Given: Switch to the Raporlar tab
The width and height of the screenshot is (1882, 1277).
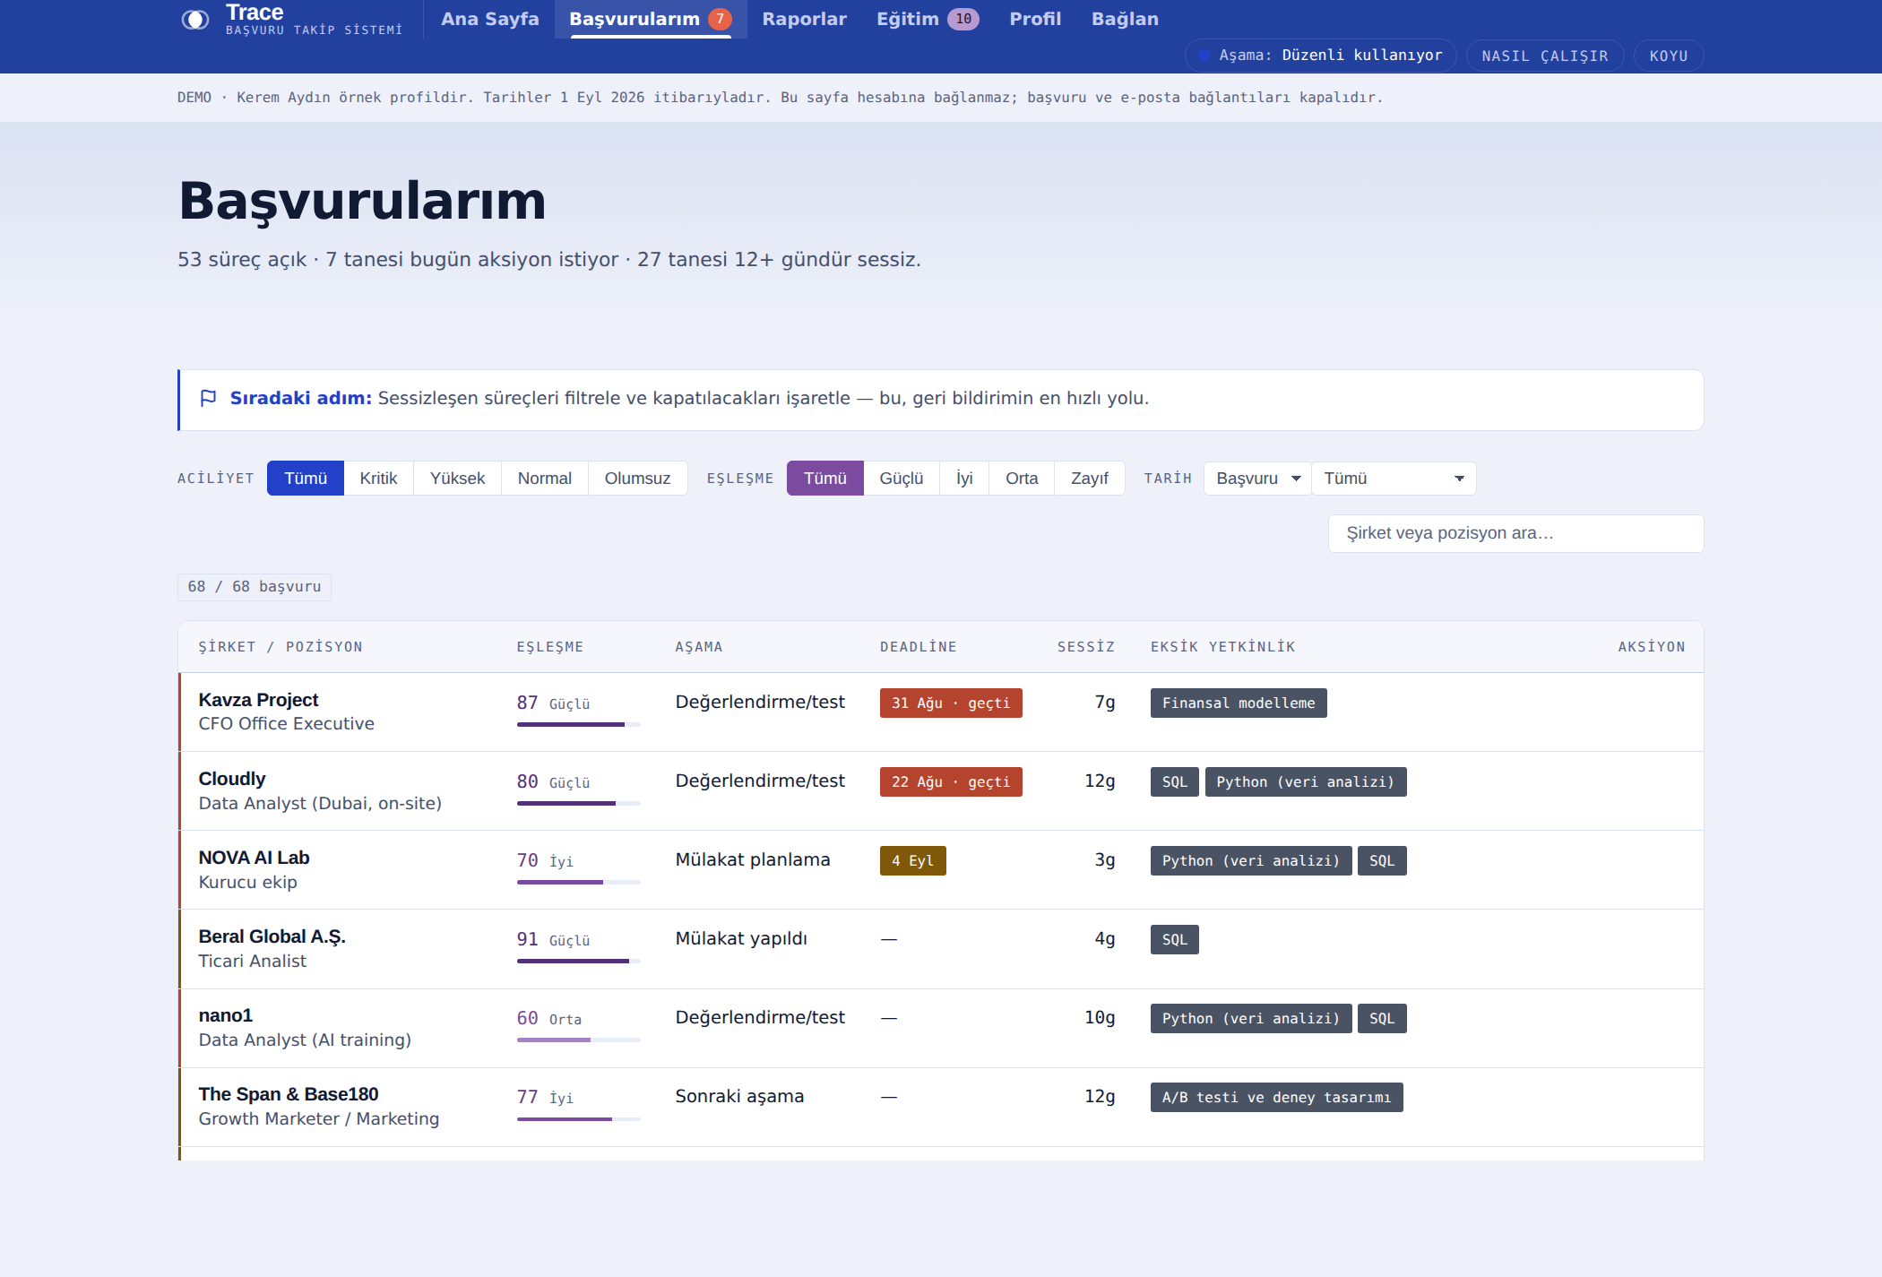Looking at the screenshot, I should tap(804, 19).
